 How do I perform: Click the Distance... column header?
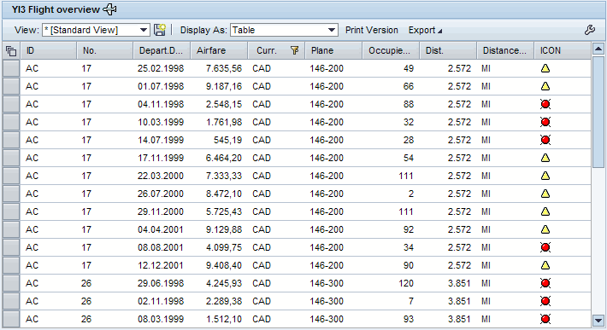(x=505, y=50)
